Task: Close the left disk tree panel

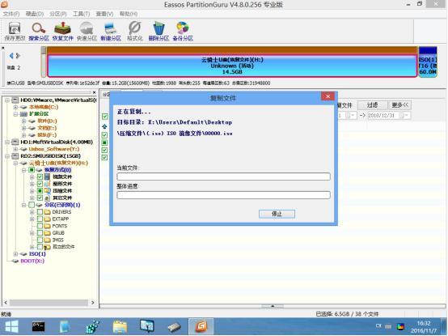Action: click(x=94, y=92)
